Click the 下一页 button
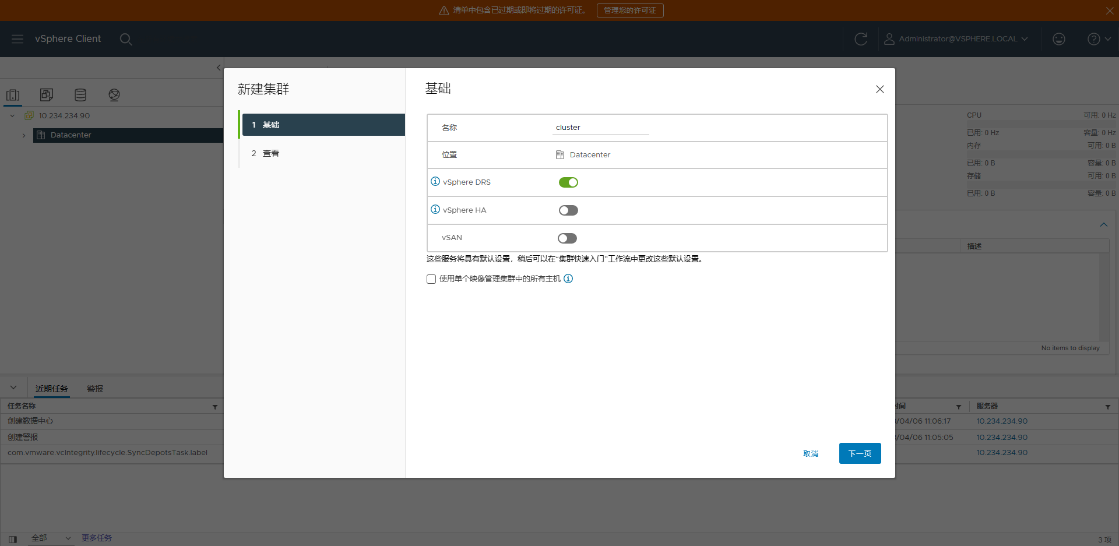The width and height of the screenshot is (1119, 546). tap(860, 453)
